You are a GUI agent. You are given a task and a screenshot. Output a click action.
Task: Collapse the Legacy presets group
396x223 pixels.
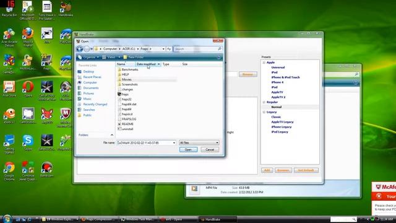264,112
